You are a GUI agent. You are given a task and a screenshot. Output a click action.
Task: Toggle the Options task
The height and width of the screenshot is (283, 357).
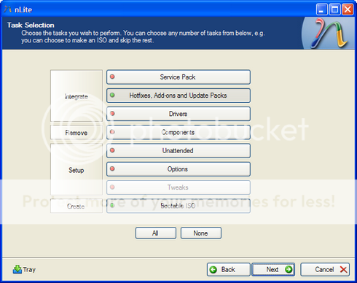178,169
